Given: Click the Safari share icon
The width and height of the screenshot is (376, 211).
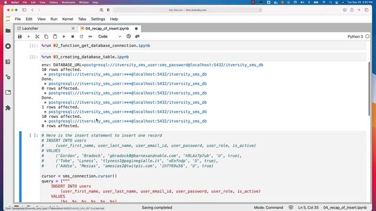Looking at the screenshot, I should (352, 10).
